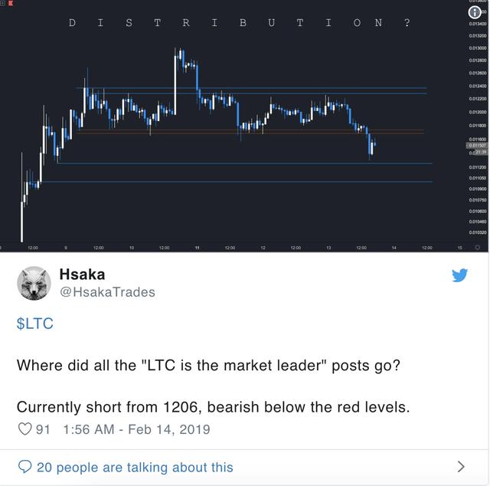Click the DISTRIBUTION ? chart title text
Viewport: 490px width, 486px height.
pos(239,23)
